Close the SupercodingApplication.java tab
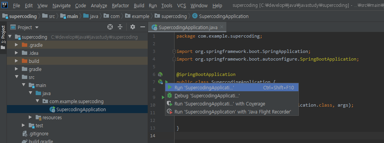Screen dimensions: 384x143 pyautogui.click(x=222, y=27)
